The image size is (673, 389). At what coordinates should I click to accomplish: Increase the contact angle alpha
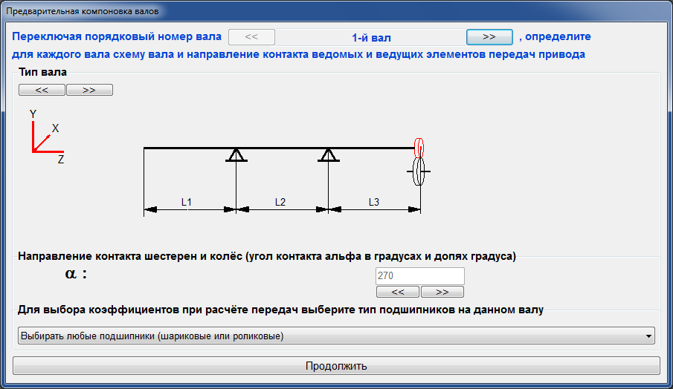click(x=442, y=292)
